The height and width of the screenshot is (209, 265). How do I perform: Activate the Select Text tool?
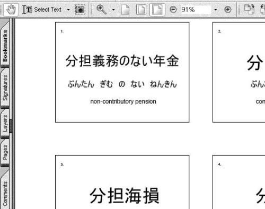[42, 10]
